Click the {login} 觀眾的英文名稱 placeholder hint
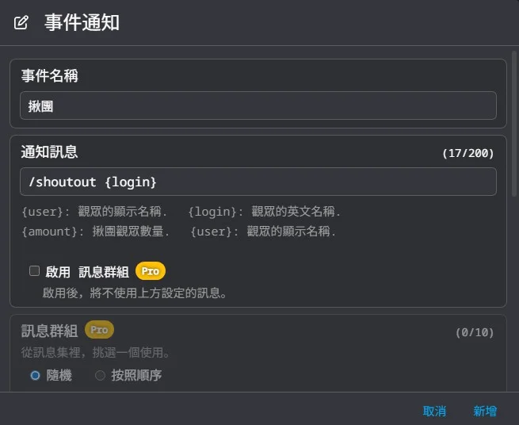Screen dimensions: 519x425 pos(264,212)
